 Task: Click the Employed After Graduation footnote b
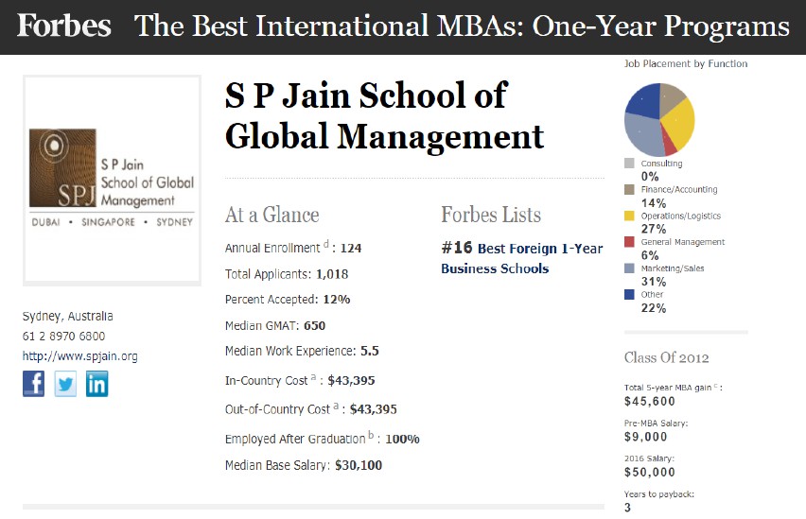click(371, 435)
